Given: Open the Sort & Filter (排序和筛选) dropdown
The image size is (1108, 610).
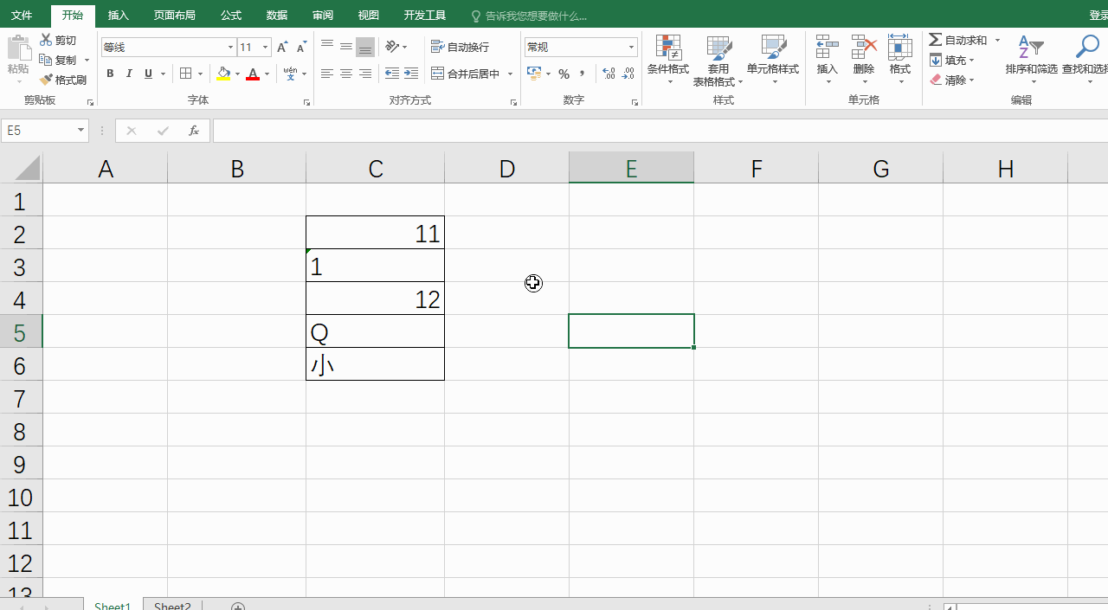Looking at the screenshot, I should pos(1031,59).
